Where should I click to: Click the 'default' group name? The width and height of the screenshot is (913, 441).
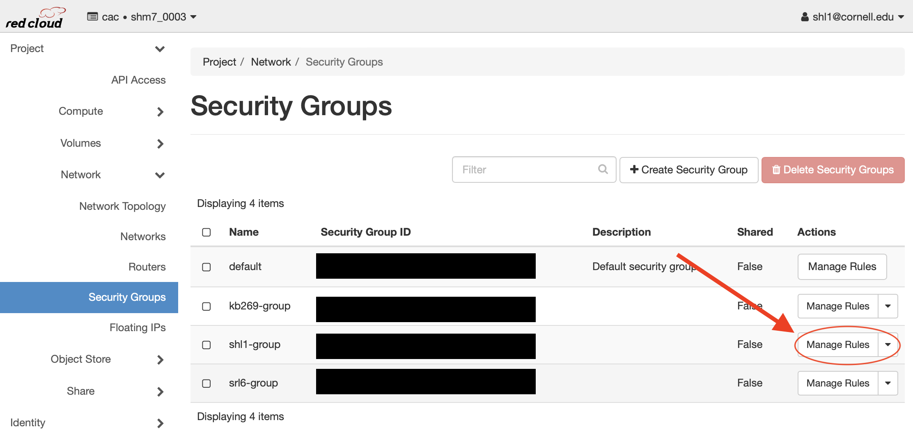(x=245, y=266)
